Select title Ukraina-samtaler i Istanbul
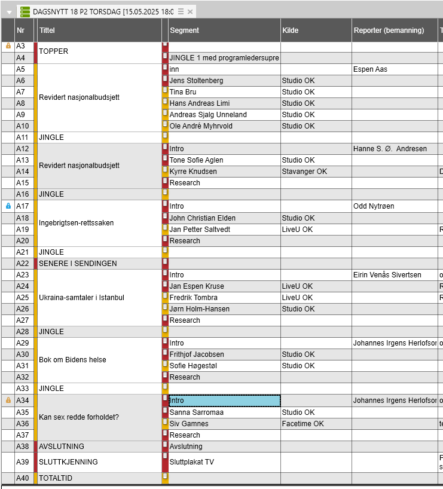The image size is (443, 489). [99, 298]
